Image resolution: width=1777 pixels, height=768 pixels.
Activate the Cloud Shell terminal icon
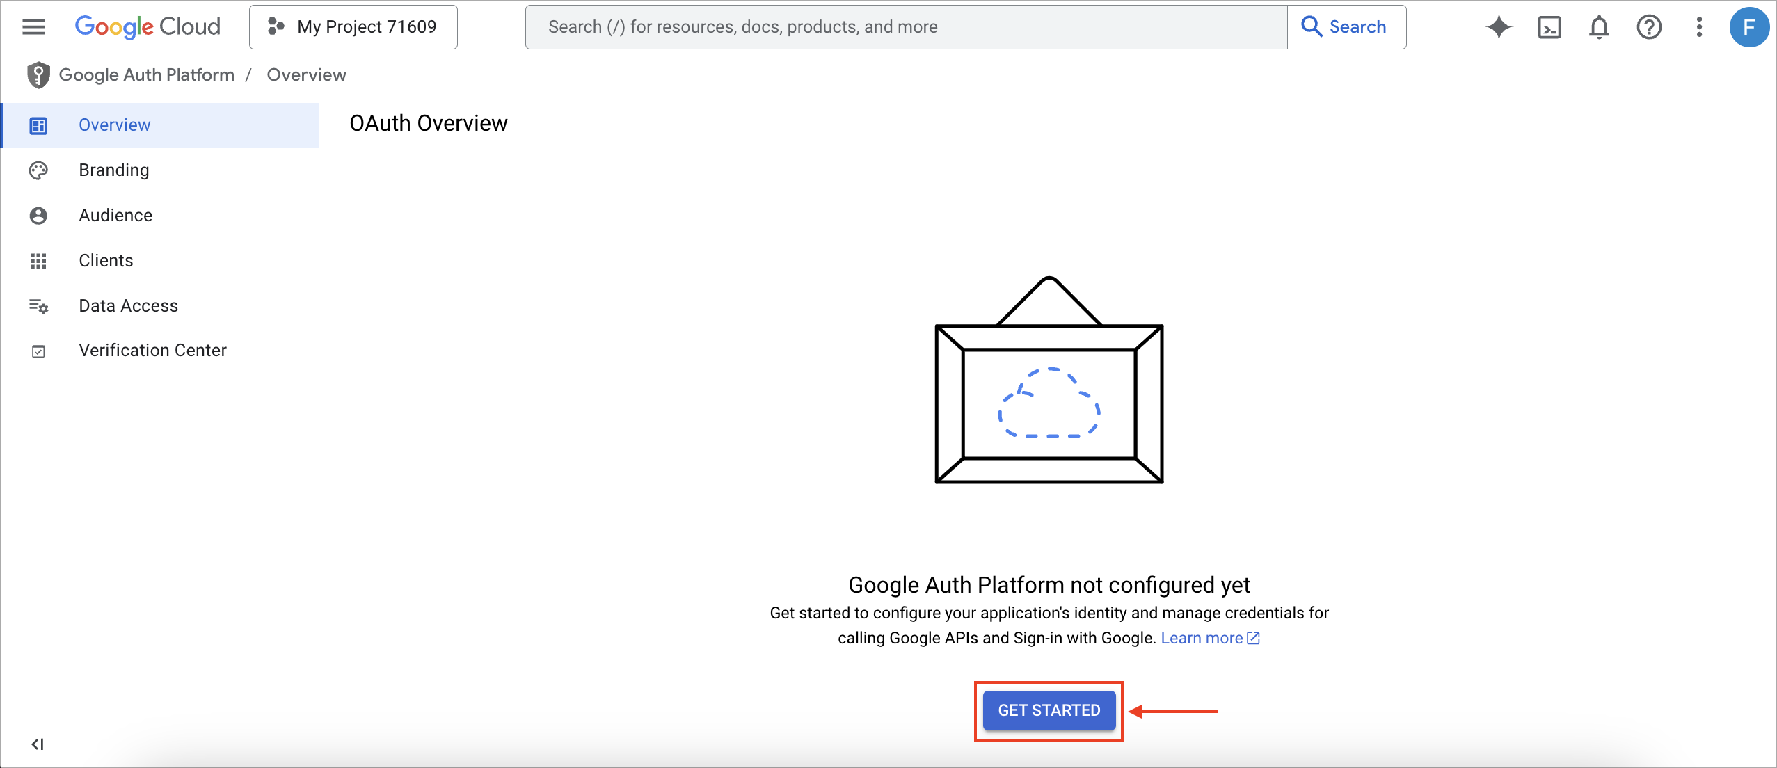pos(1549,27)
